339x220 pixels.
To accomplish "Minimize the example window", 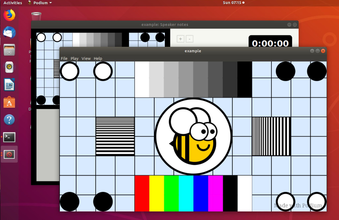I will tap(312, 51).
